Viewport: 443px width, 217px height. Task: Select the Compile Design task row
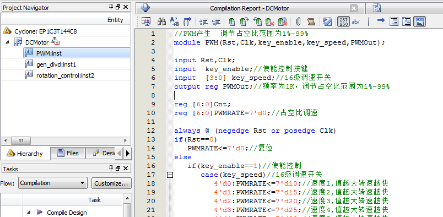pyautogui.click(x=67, y=213)
